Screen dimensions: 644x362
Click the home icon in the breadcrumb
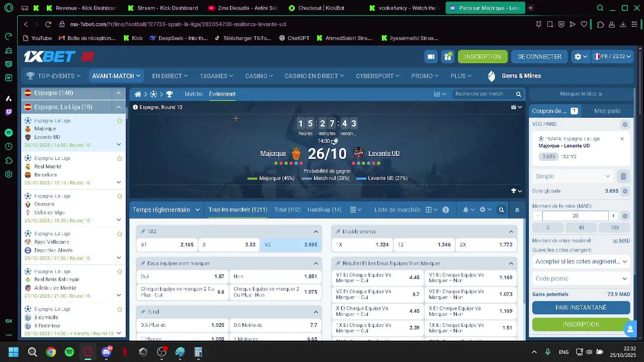click(137, 94)
